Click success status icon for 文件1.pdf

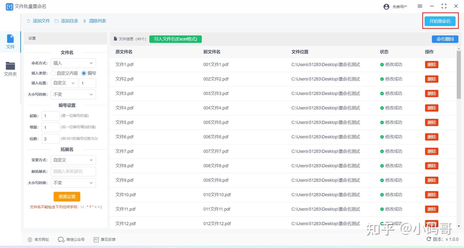(x=382, y=65)
